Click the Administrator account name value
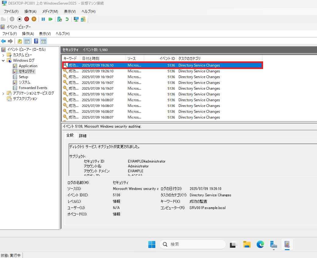Image resolution: width=317 pixels, height=258 pixels. pos(138,166)
